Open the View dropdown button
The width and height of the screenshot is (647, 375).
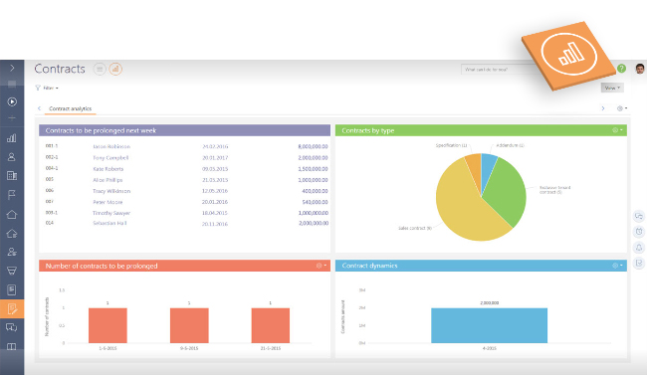pos(612,88)
